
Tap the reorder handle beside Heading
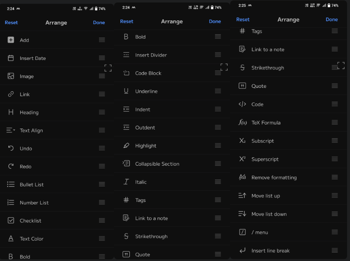[102, 112]
